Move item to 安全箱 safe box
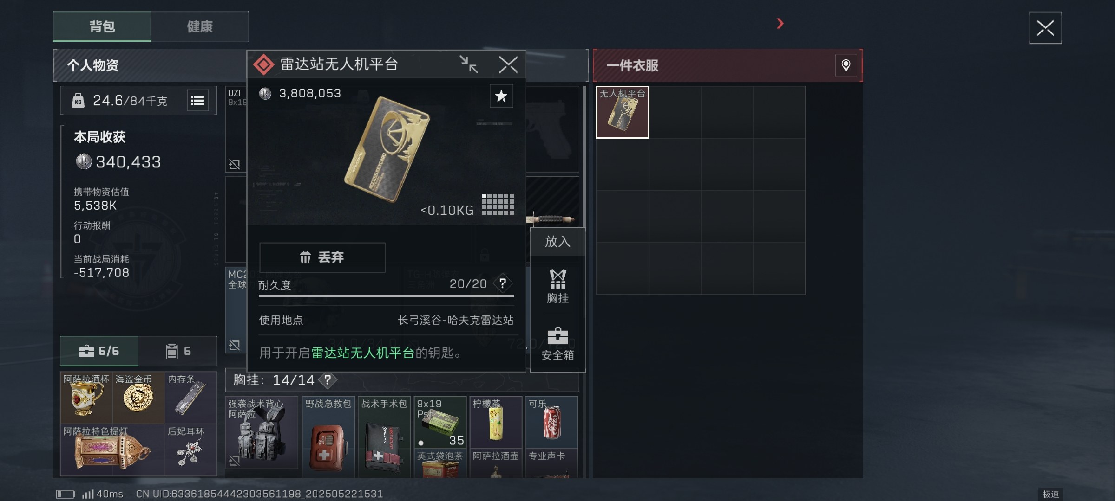The width and height of the screenshot is (1115, 501). [x=557, y=344]
